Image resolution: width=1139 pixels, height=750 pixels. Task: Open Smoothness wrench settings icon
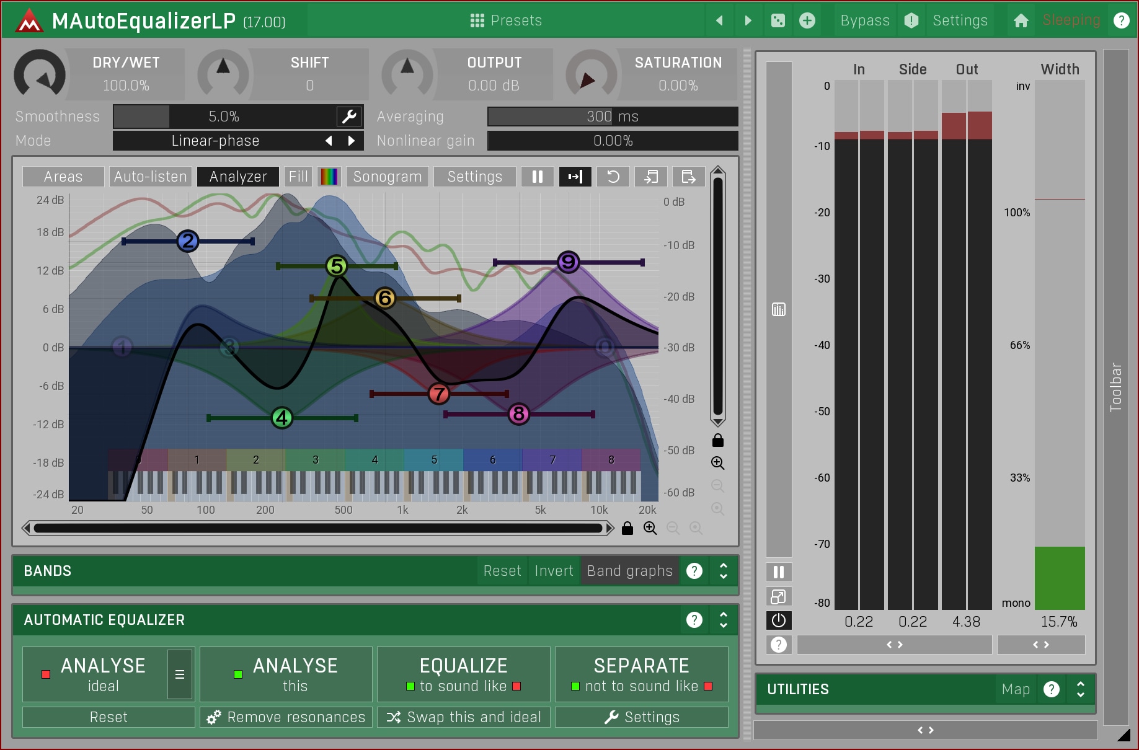click(349, 117)
